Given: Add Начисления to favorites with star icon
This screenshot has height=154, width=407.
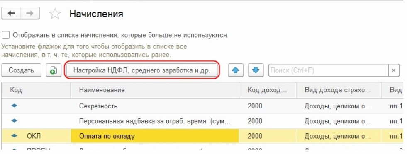Looking at the screenshot, I should pos(55,14).
